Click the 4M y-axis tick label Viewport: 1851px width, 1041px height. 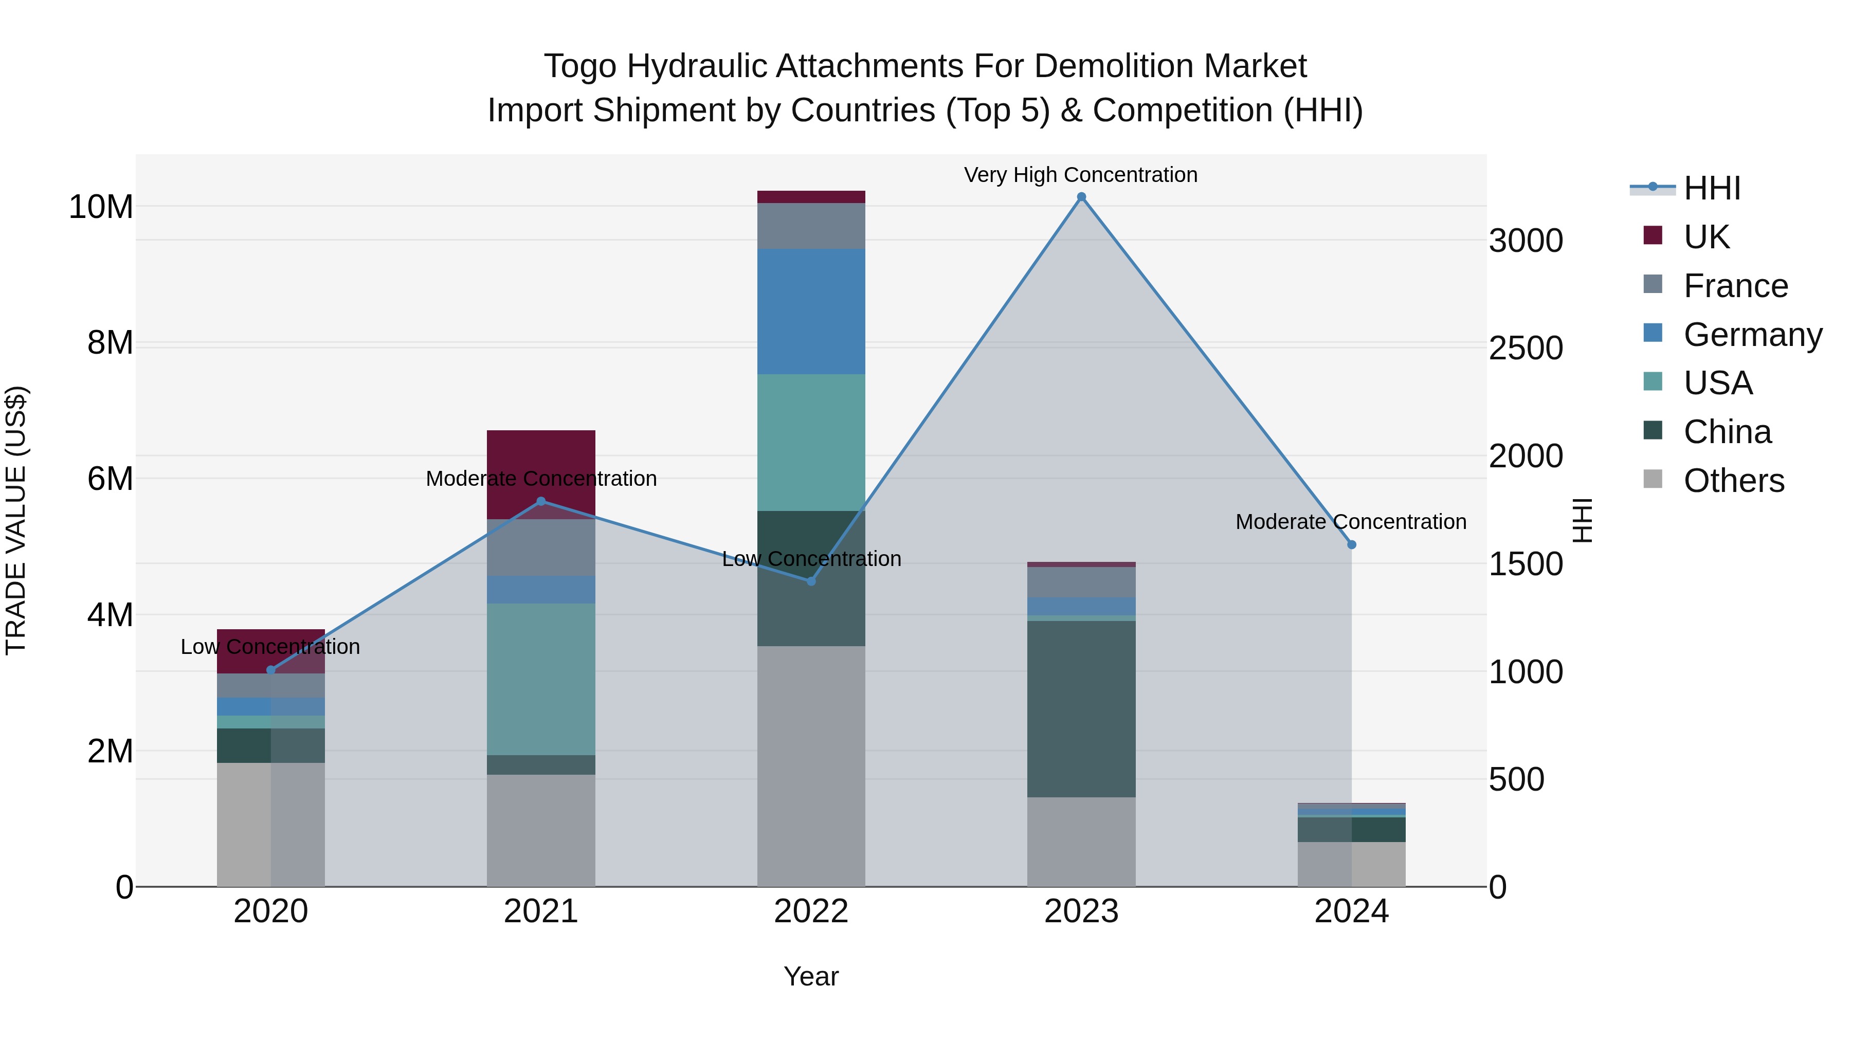tap(110, 616)
